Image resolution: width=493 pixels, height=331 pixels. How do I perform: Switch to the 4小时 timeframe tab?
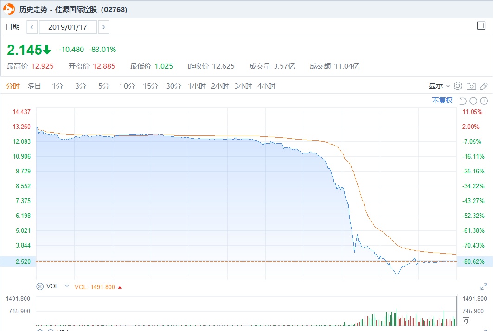pos(266,86)
